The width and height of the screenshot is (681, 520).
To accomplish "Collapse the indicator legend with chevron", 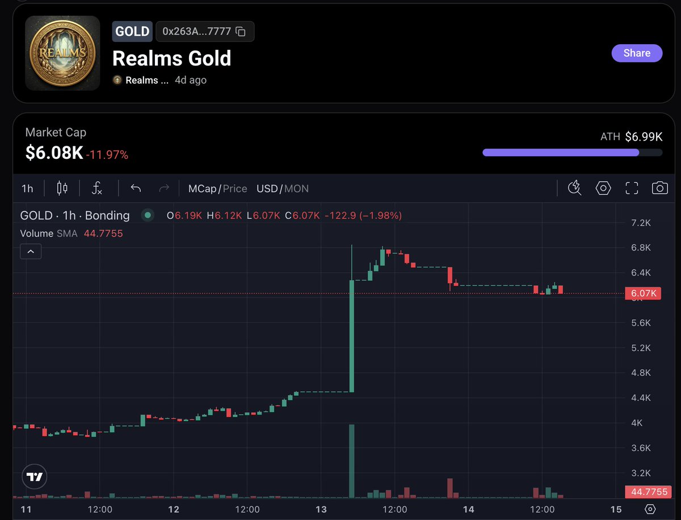I will tap(31, 251).
